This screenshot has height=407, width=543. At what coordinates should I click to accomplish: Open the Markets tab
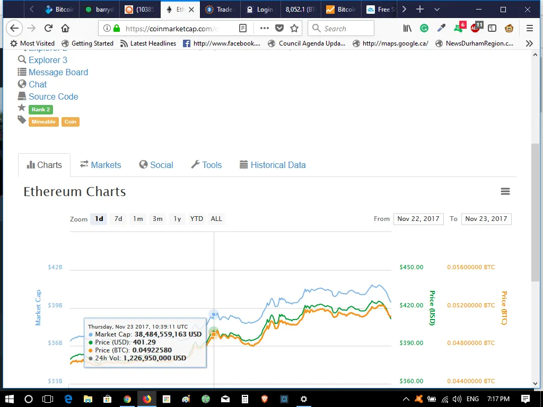coord(100,165)
